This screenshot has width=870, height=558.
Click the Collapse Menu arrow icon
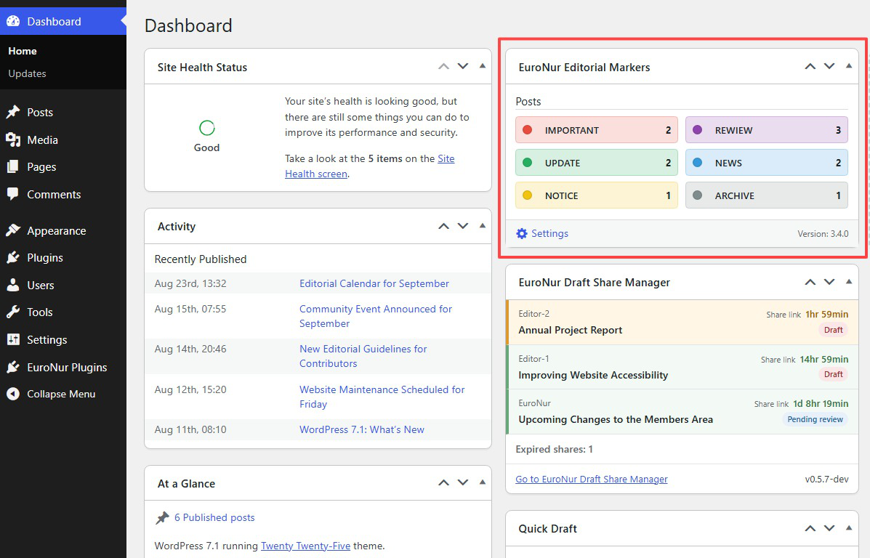pos(13,394)
